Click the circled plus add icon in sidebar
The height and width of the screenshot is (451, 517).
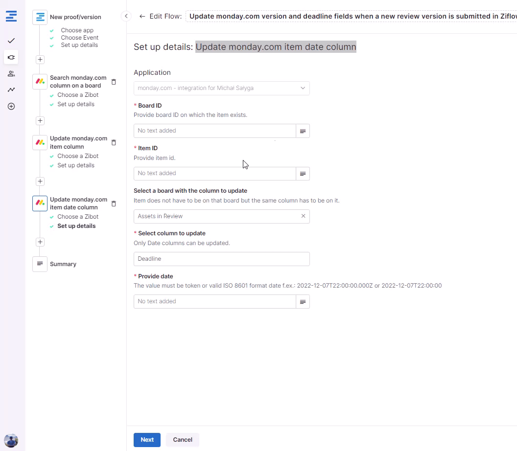click(11, 107)
